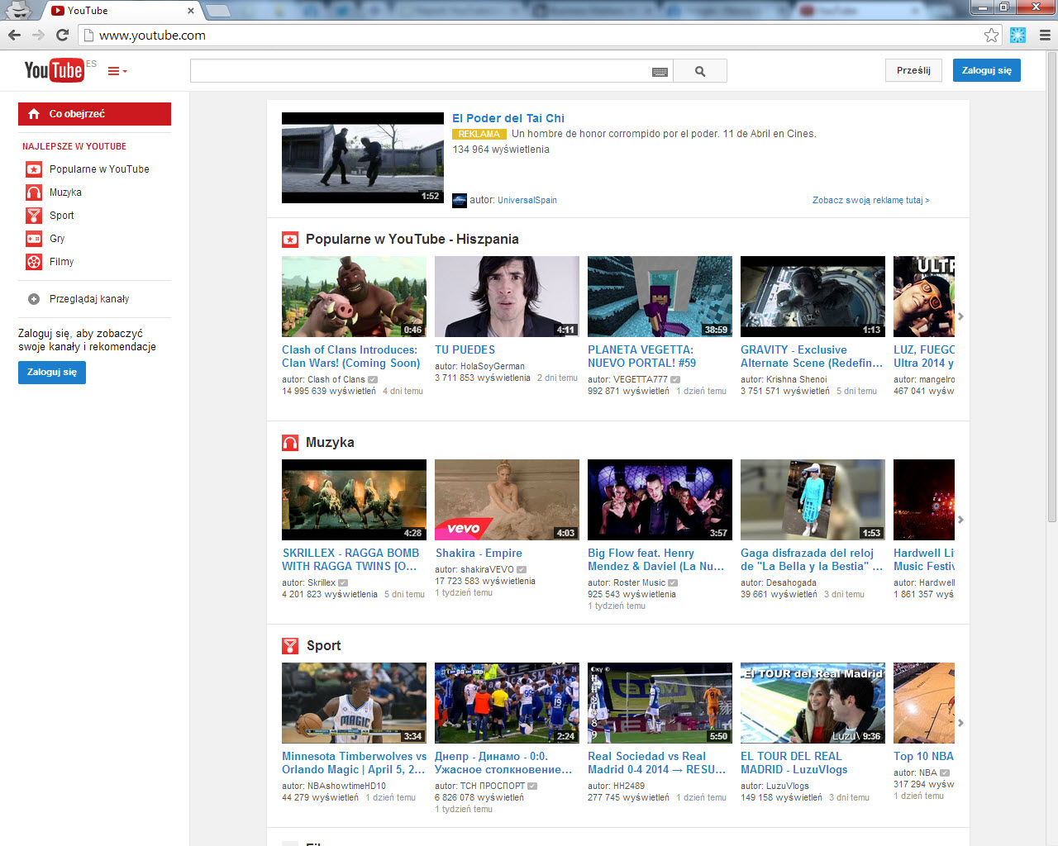Click GRAVITY Exclusive Alternate Scene title
This screenshot has width=1058, height=846.
tap(812, 356)
